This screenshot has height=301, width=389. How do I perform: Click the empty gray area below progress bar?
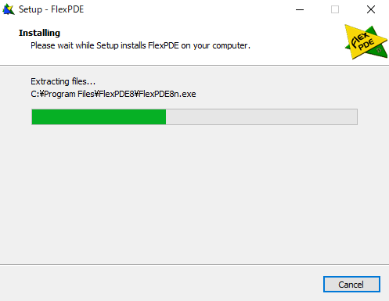(194, 194)
